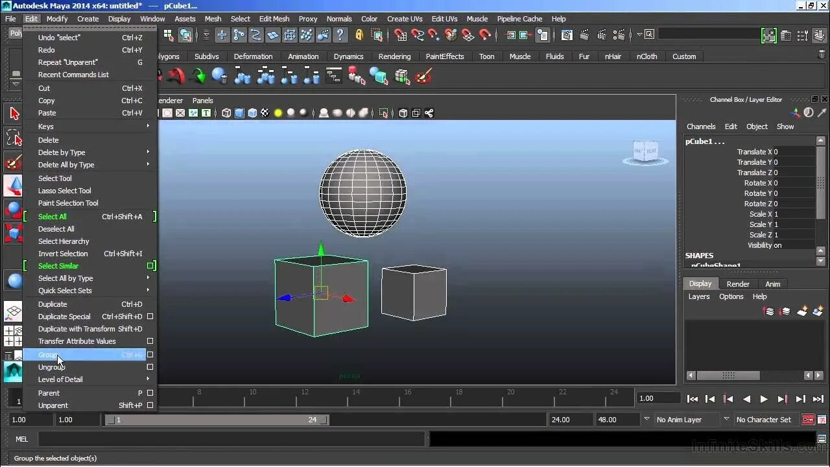Expand the Level of Detail submenu
The height and width of the screenshot is (467, 830).
[x=89, y=379]
